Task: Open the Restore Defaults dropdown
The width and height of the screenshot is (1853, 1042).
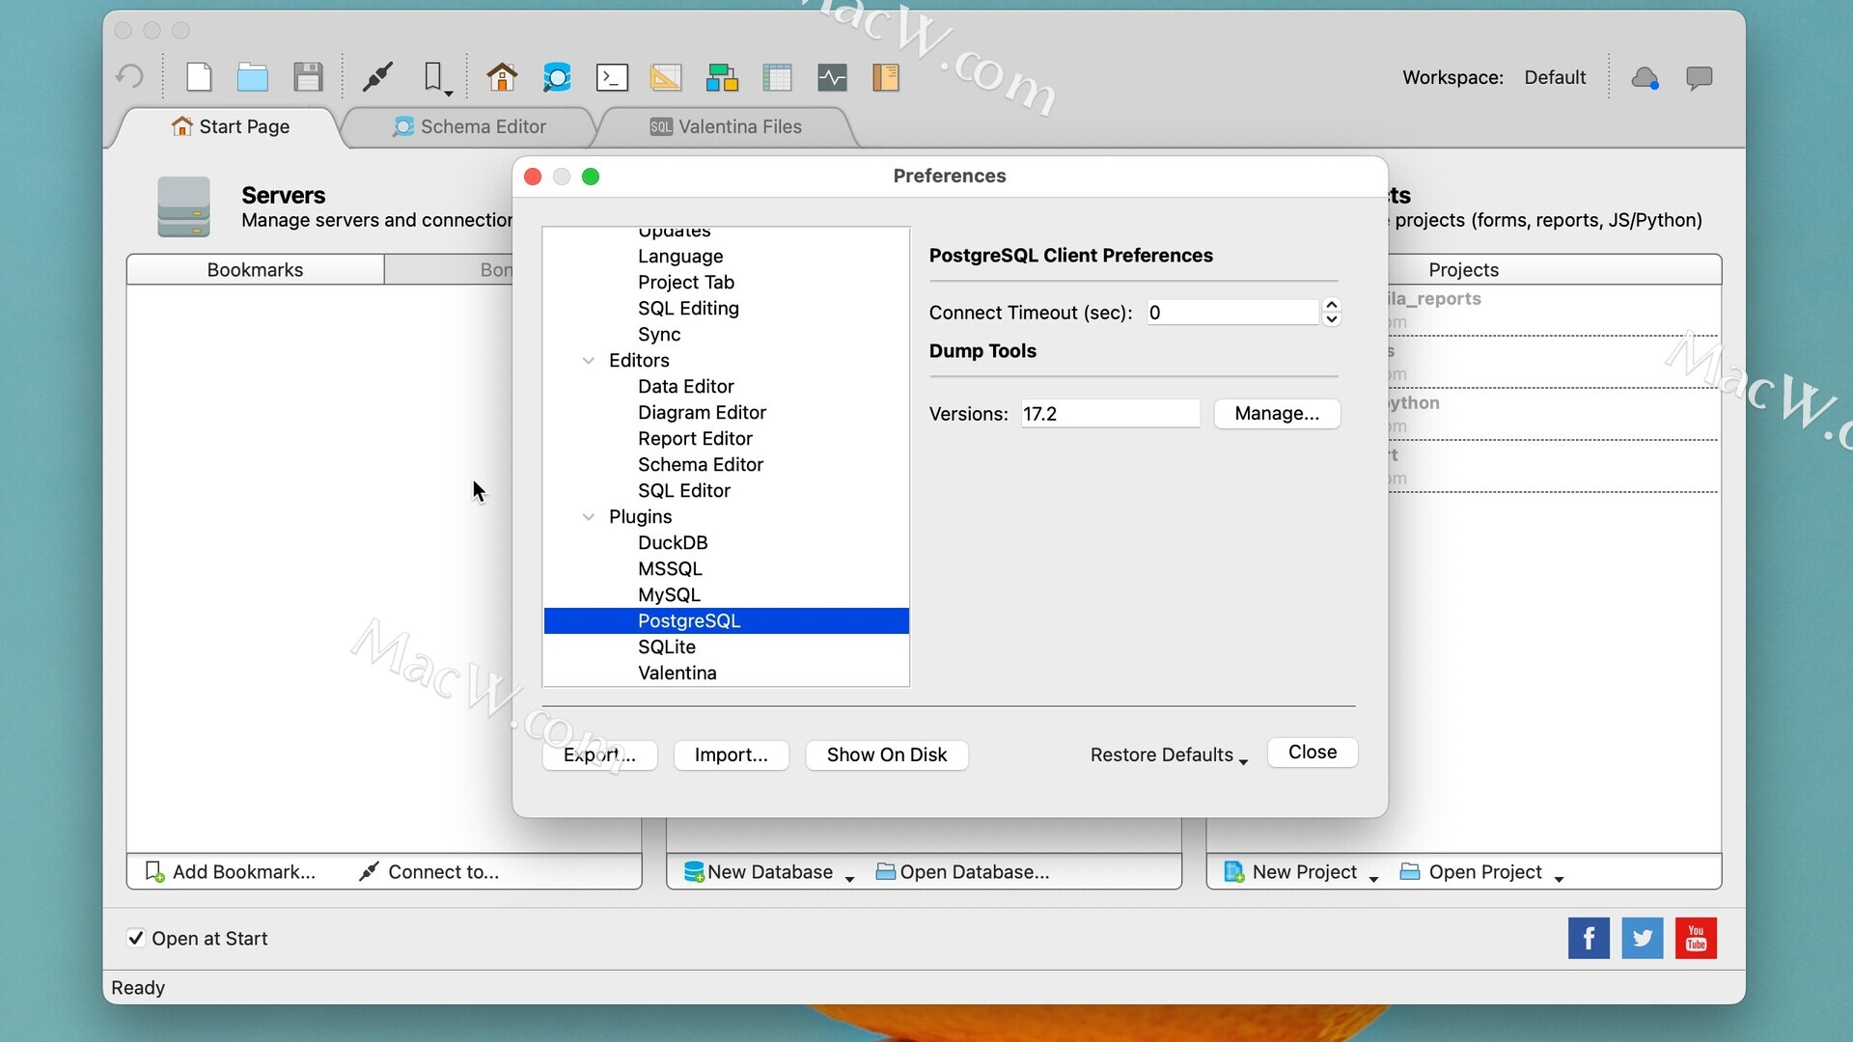Action: pyautogui.click(x=1169, y=755)
